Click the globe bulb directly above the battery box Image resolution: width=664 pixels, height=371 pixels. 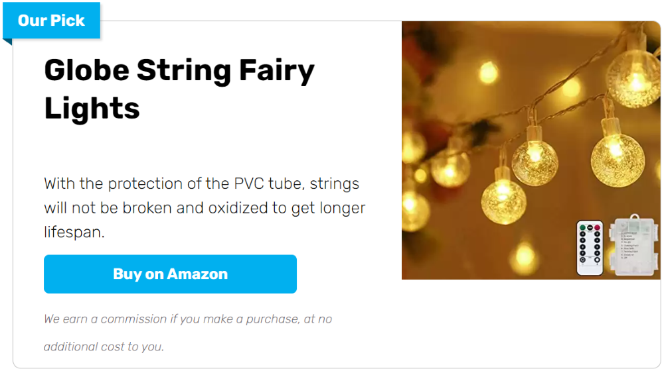click(618, 159)
